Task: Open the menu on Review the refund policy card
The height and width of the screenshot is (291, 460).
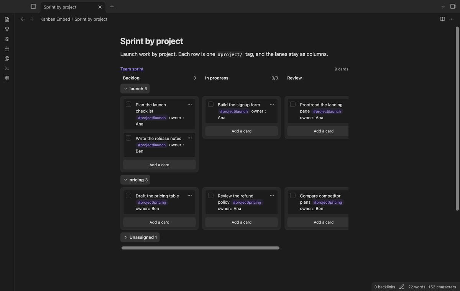Action: tap(272, 195)
